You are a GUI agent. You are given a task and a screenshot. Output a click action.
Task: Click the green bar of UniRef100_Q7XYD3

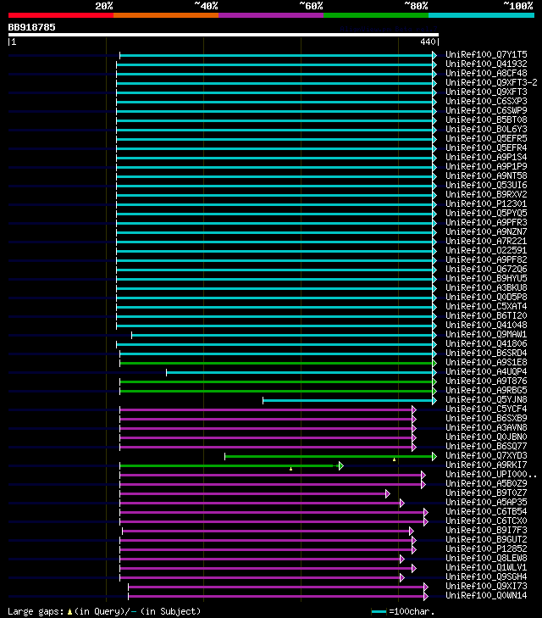329,457
